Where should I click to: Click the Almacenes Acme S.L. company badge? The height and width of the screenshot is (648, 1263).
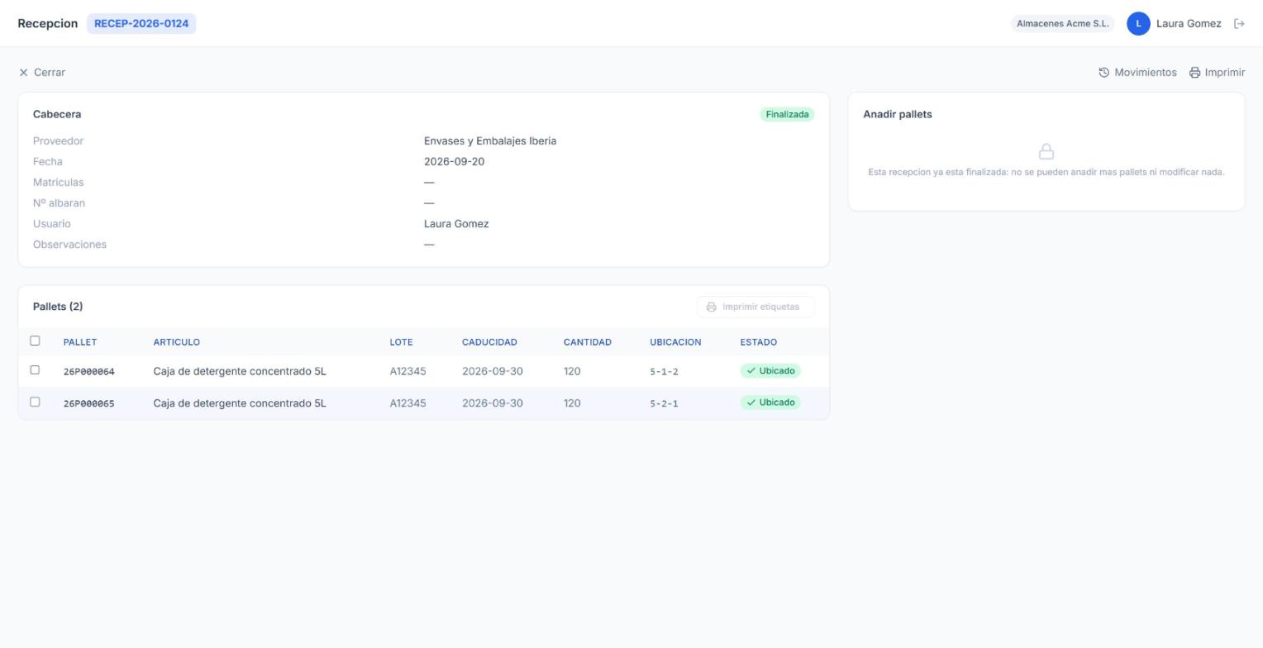pyautogui.click(x=1063, y=24)
